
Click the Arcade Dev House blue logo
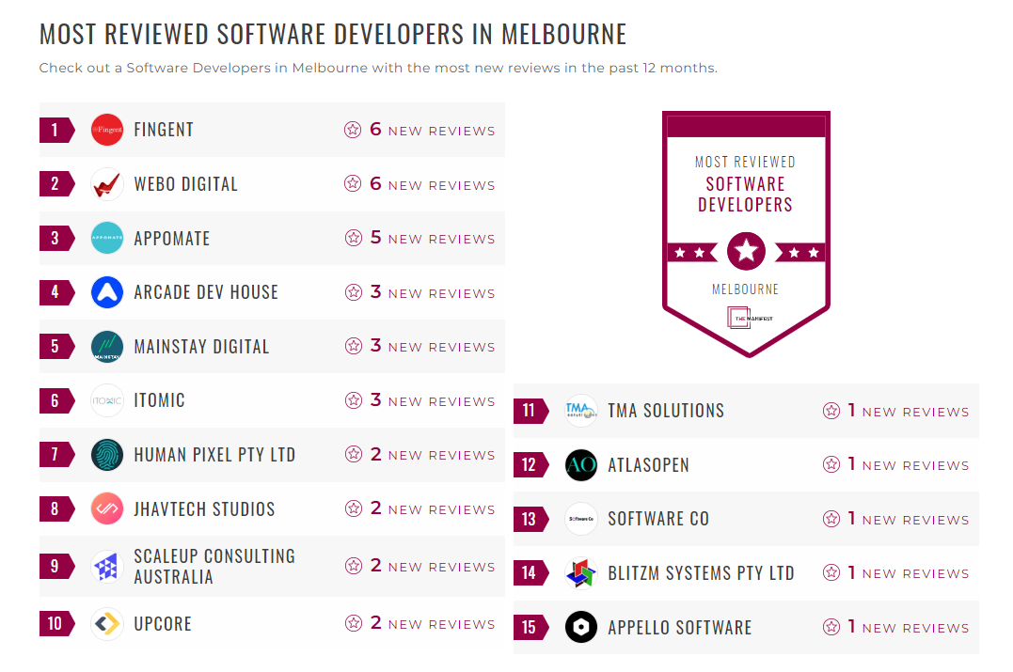click(106, 291)
